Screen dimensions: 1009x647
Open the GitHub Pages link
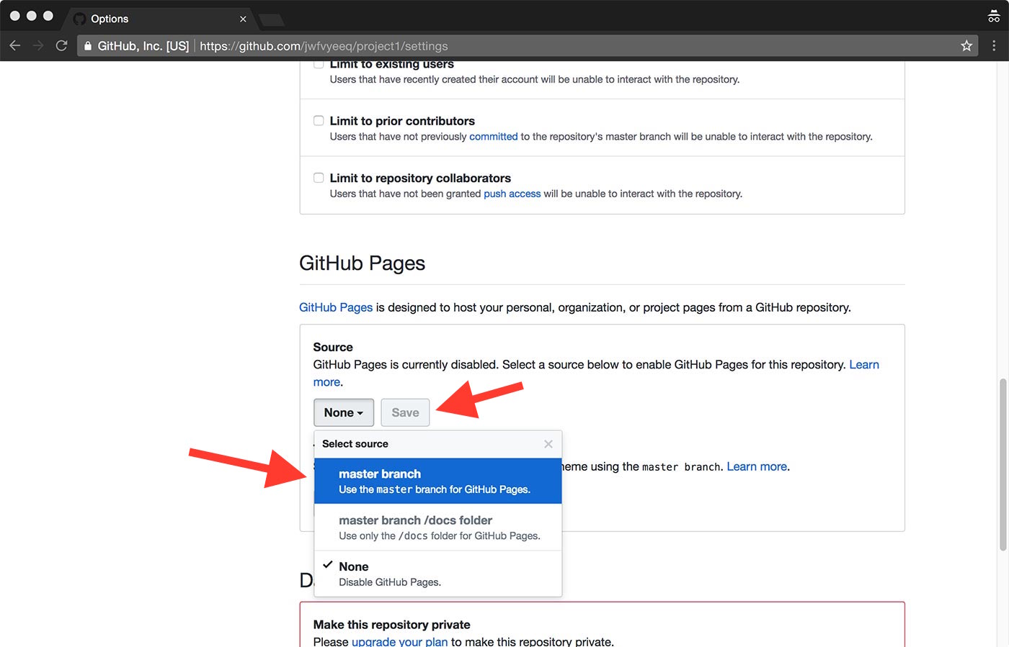point(336,307)
